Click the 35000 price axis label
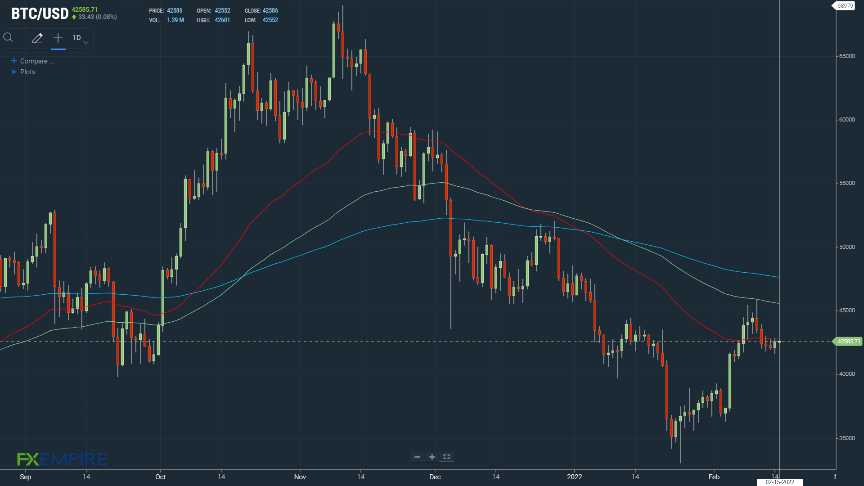This screenshot has height=486, width=864. (847, 438)
